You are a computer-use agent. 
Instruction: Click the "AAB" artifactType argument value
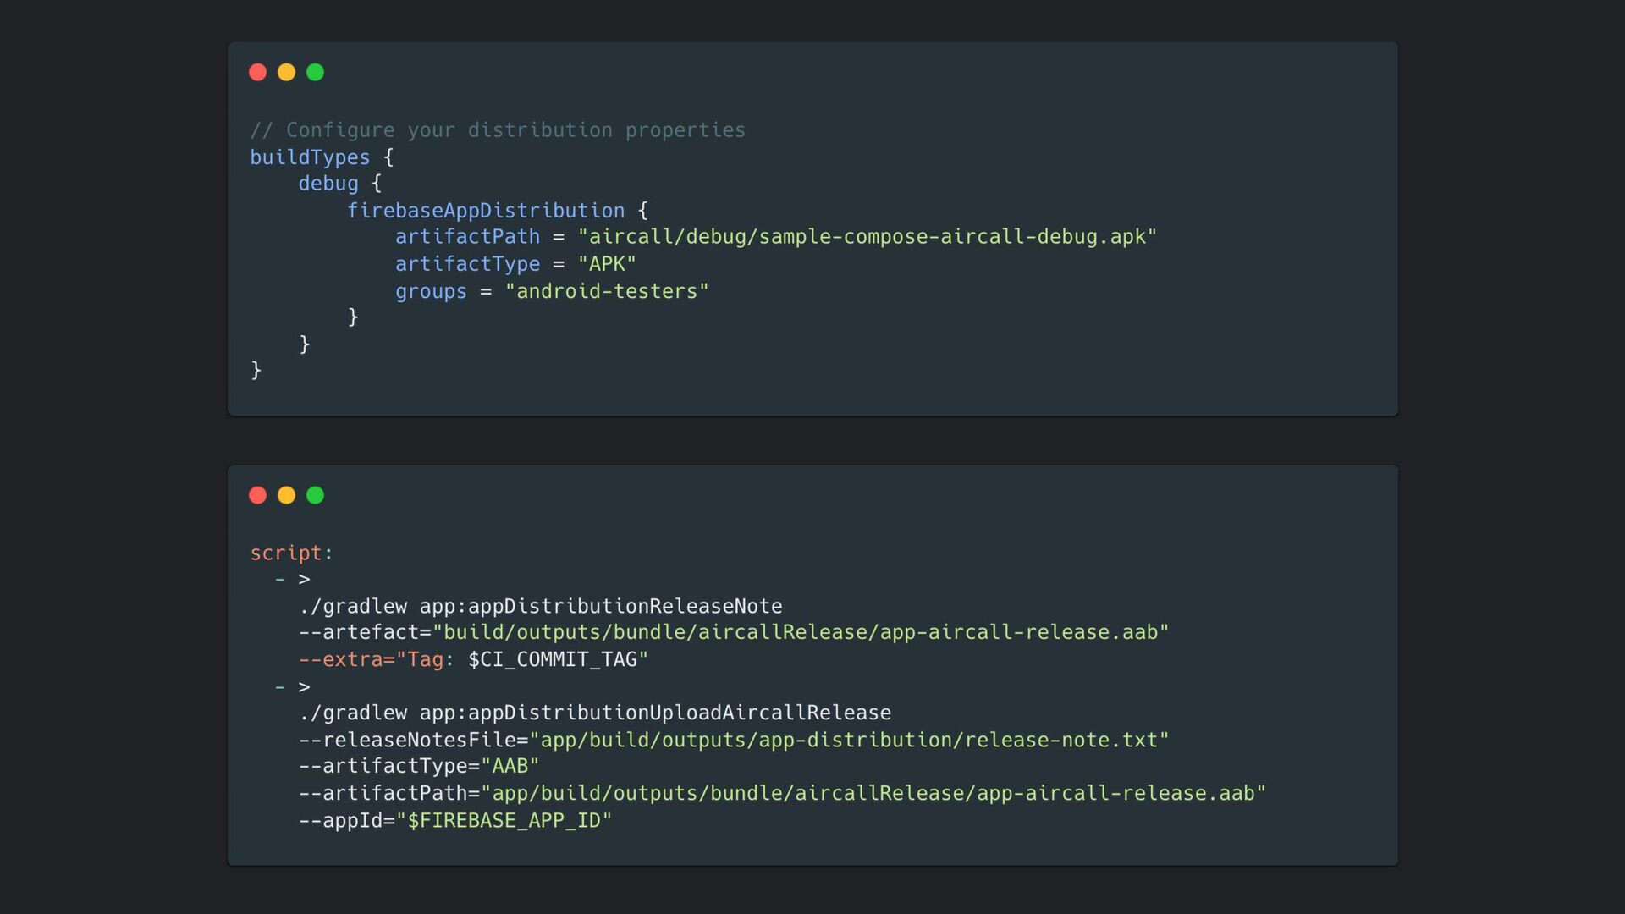point(510,767)
